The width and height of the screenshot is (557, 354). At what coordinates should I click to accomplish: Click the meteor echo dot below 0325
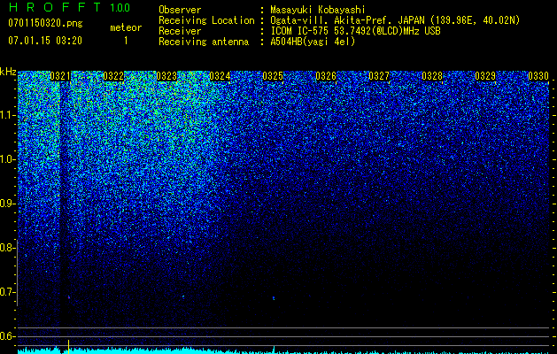(x=274, y=298)
